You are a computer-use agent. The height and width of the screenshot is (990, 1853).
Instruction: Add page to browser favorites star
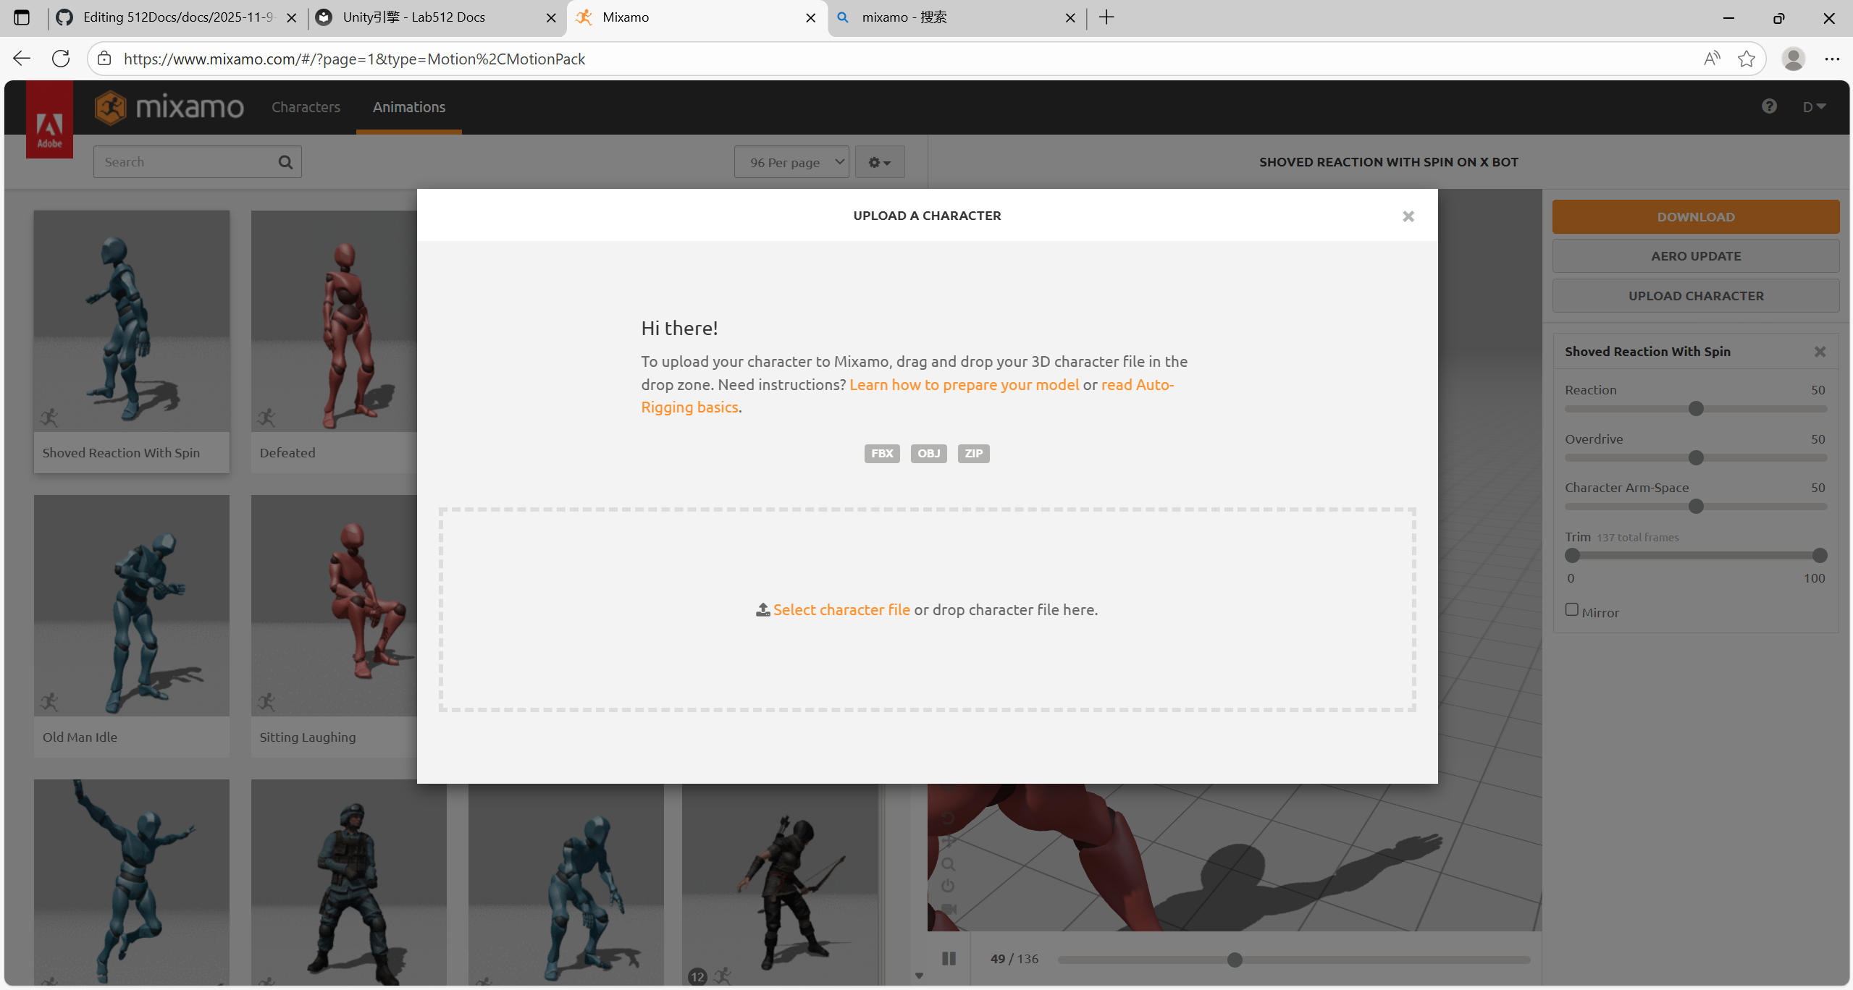1746,59
